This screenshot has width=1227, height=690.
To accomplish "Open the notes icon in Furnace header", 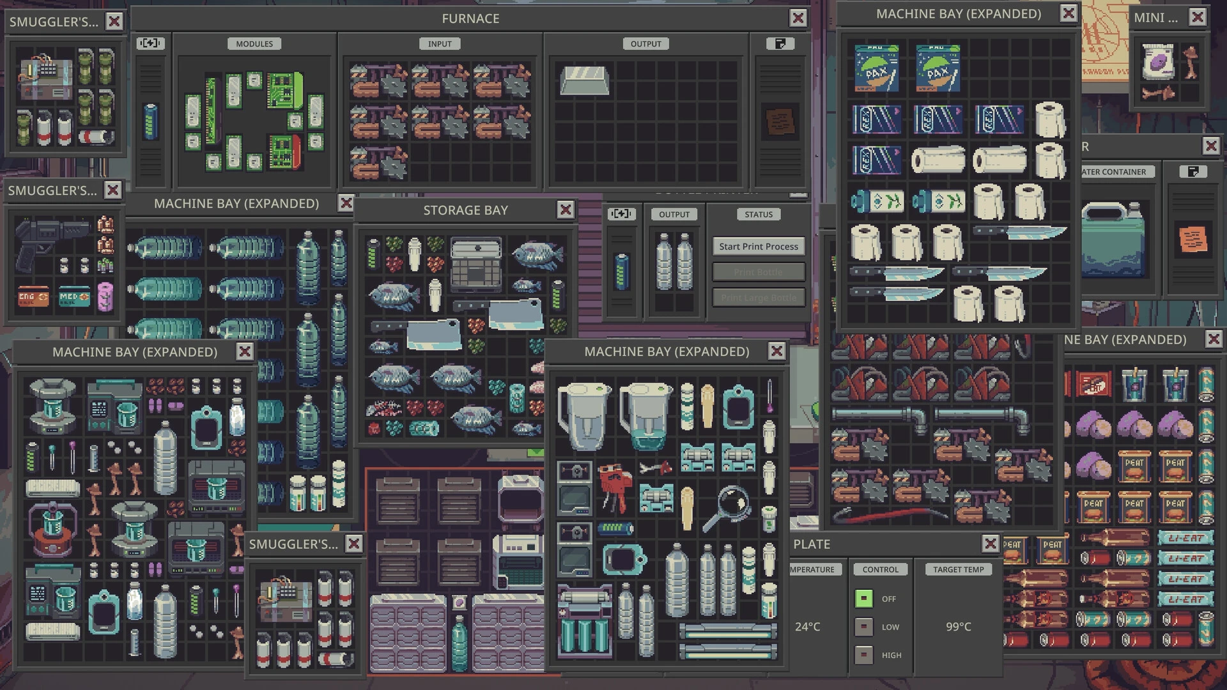I will pyautogui.click(x=780, y=43).
